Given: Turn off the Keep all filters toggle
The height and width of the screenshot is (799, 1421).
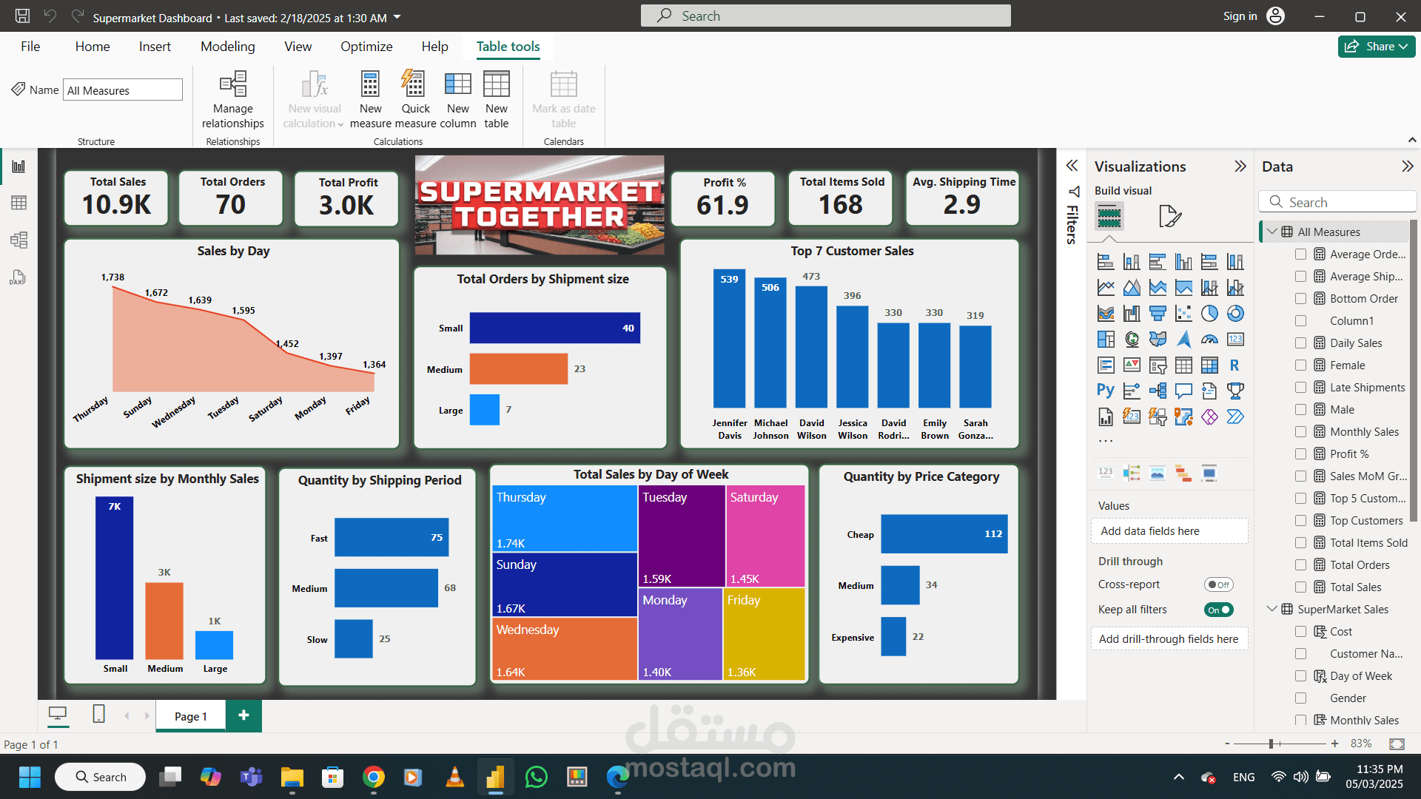Looking at the screenshot, I should pos(1218,610).
